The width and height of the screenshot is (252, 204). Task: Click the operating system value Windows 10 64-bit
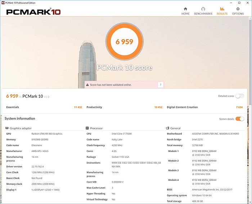pos(202,195)
